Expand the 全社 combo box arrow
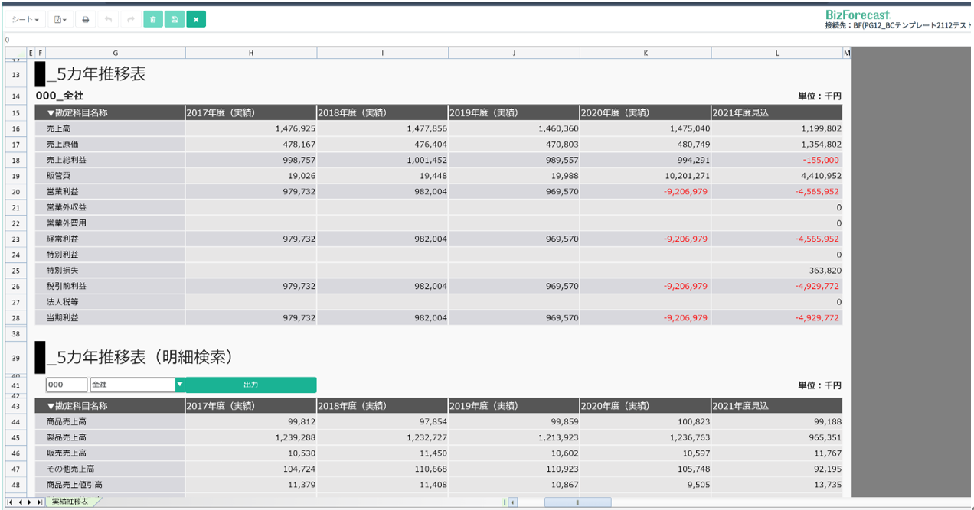974x510 pixels. (x=180, y=385)
